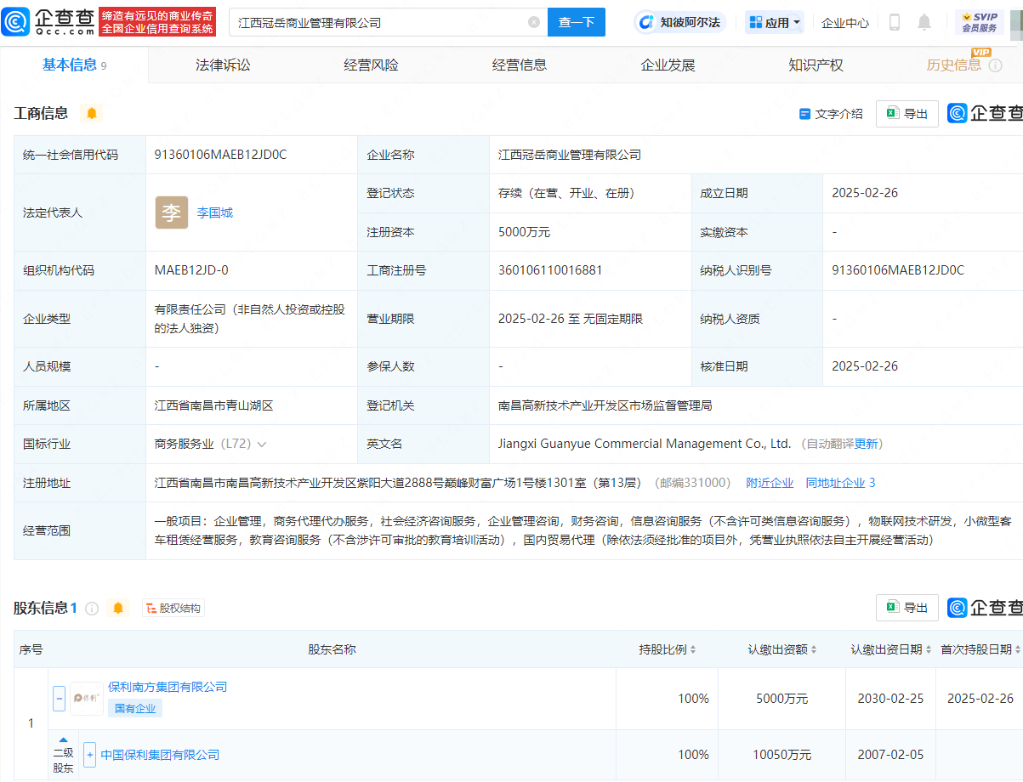Image resolution: width=1023 pixels, height=782 pixels.
Task: Click the bell icon next to 工商信息
Action: (x=92, y=113)
